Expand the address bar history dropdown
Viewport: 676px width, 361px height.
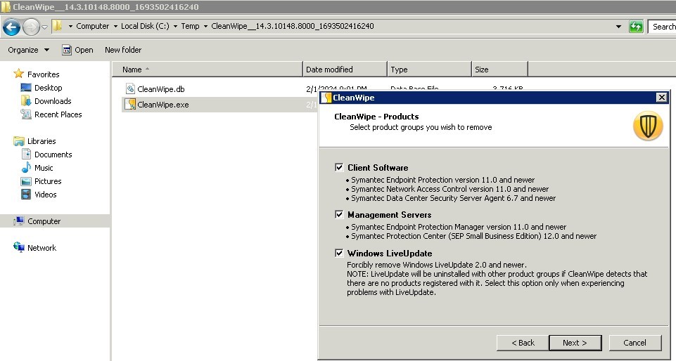618,27
